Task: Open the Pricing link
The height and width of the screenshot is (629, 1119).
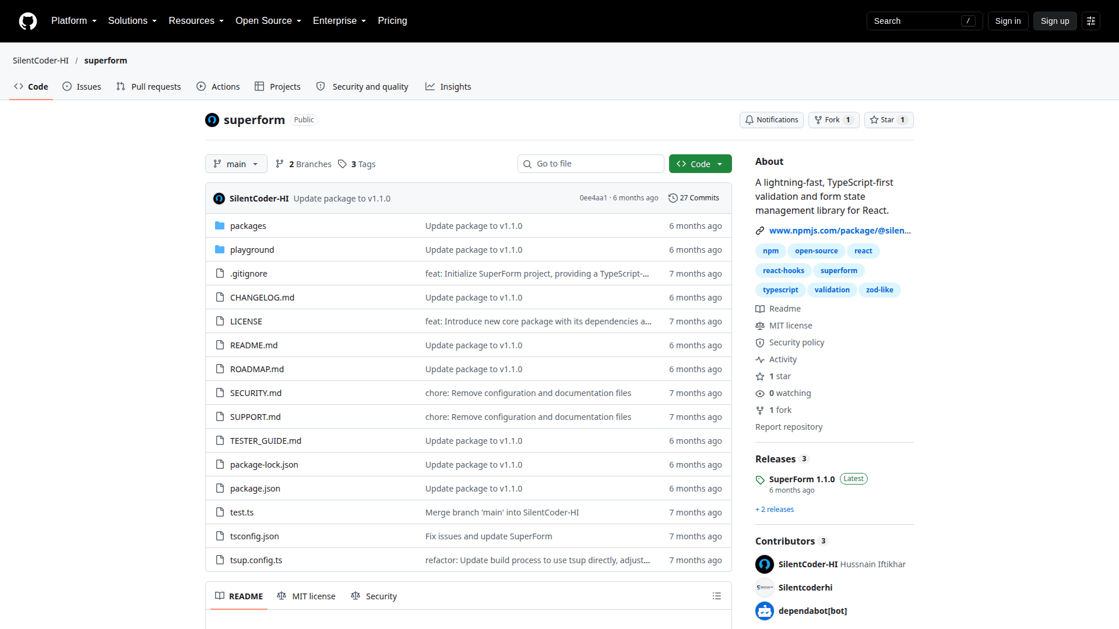Action: [392, 21]
